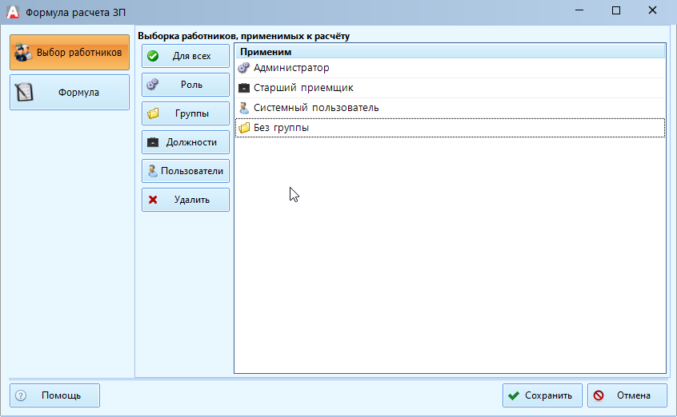Click the Применим column header
The height and width of the screenshot is (417, 677).
[x=448, y=52]
